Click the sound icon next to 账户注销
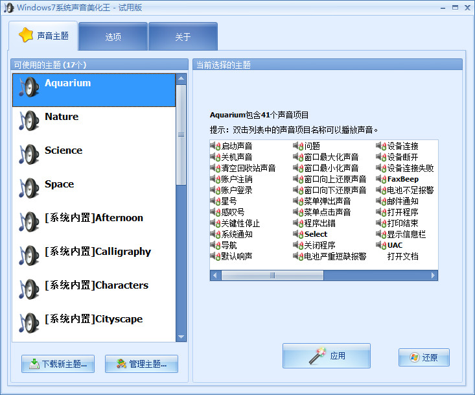Screen dimensions: 475x395 coord(215,179)
